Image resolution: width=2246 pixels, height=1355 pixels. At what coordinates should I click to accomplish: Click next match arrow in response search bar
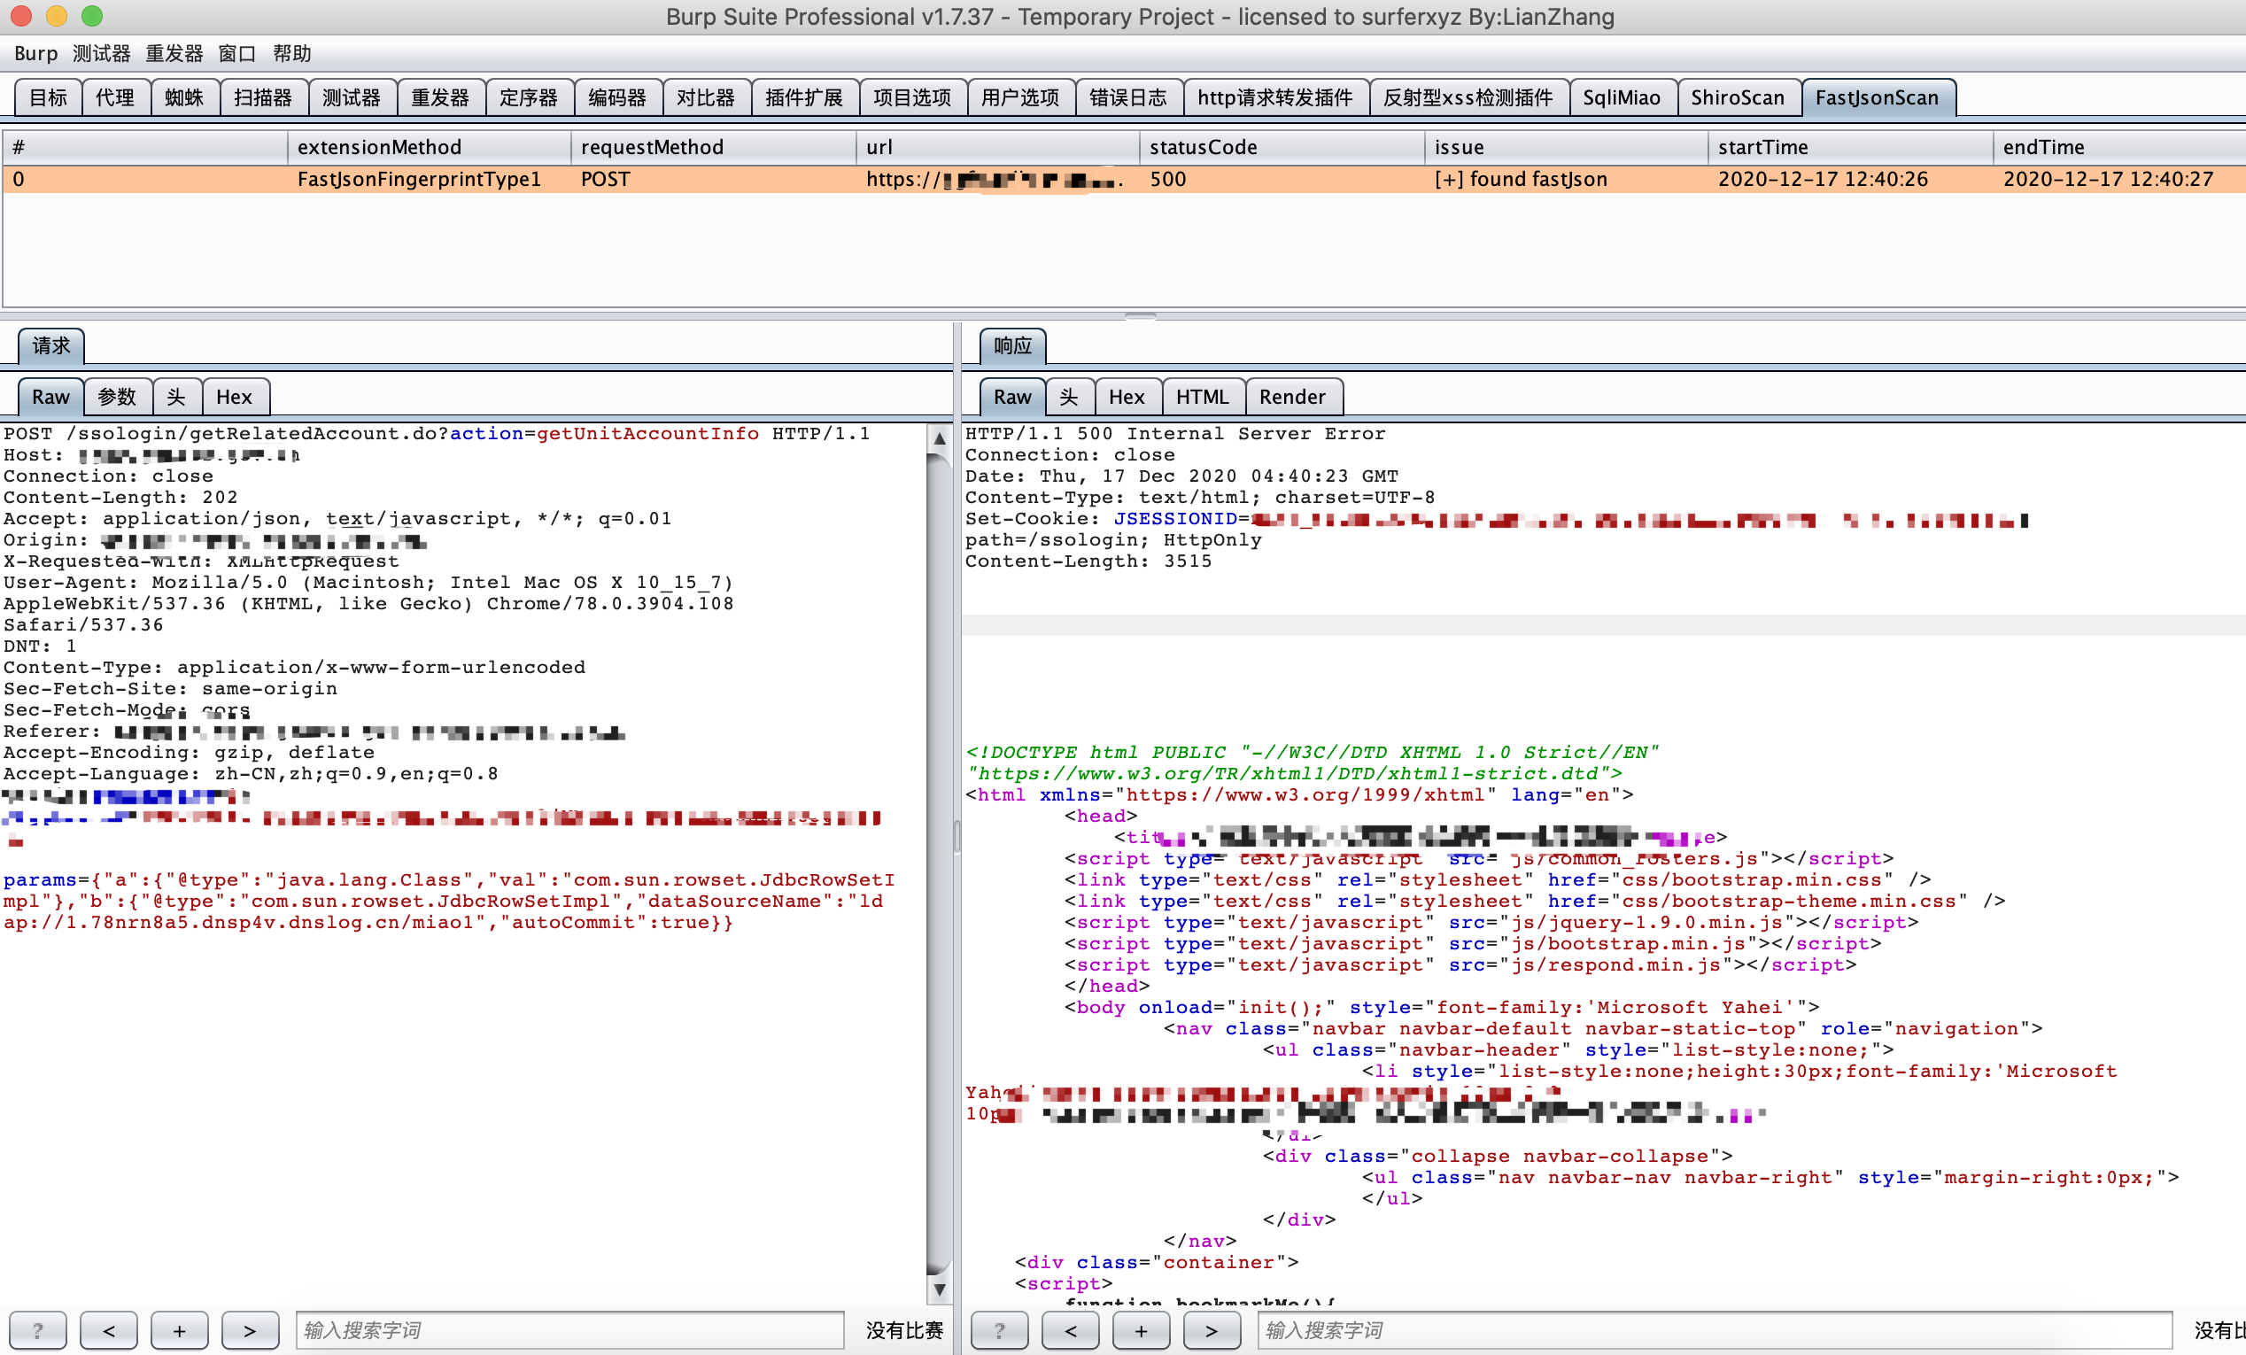click(x=1212, y=1329)
